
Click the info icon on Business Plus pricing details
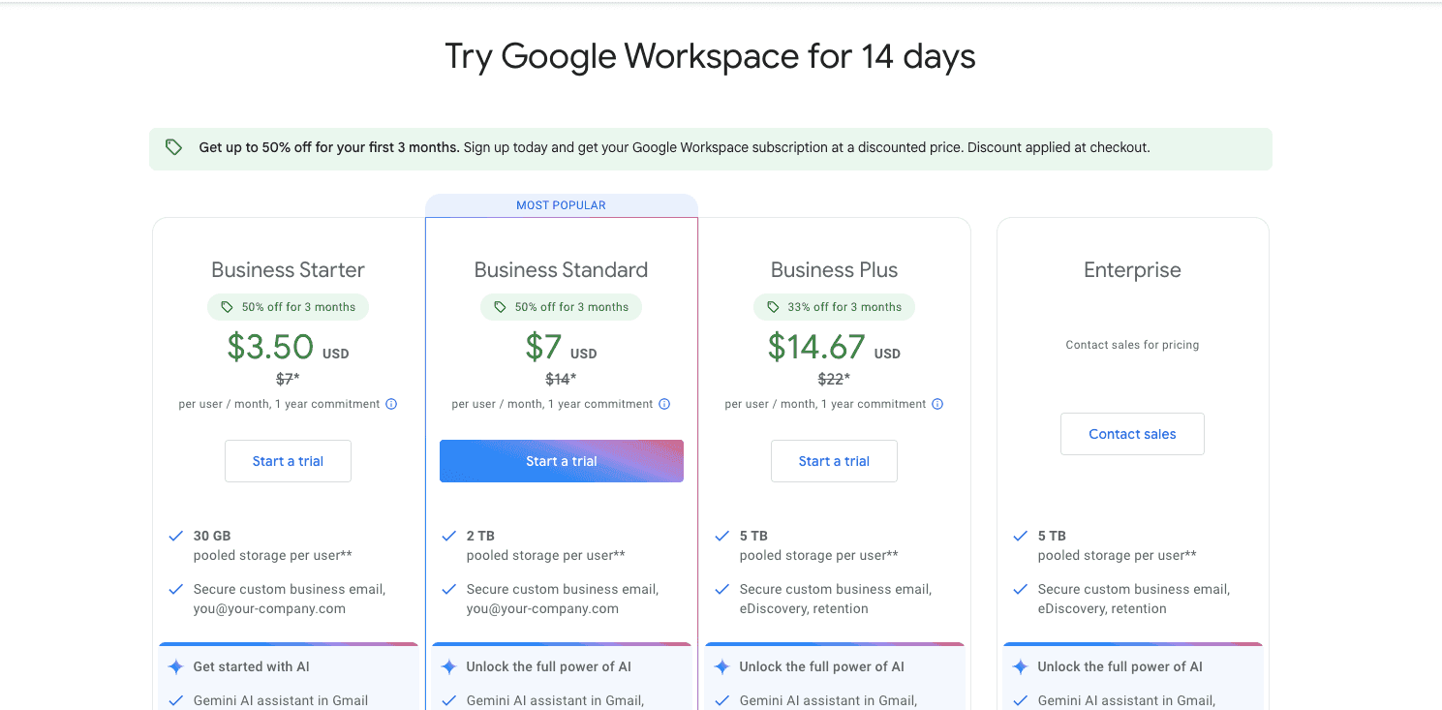coord(937,404)
